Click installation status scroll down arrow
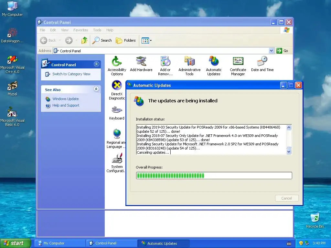This screenshot has height=248, width=331. [289, 152]
